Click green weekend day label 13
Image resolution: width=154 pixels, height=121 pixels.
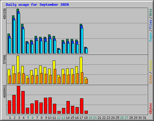click(x=63, y=118)
